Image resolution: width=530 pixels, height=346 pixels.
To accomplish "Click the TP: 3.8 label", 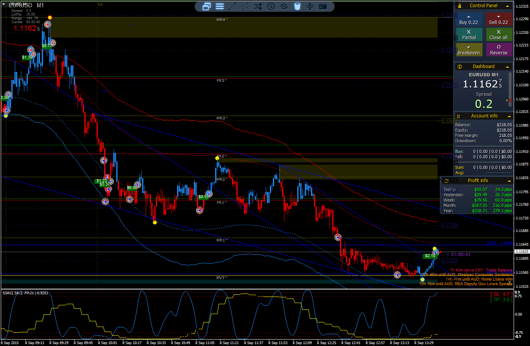I will (x=501, y=300).
